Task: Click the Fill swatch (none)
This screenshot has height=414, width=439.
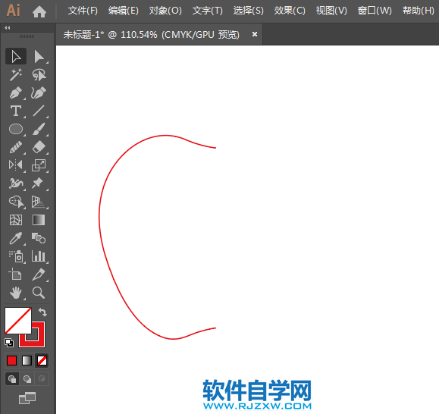Action: [18, 321]
